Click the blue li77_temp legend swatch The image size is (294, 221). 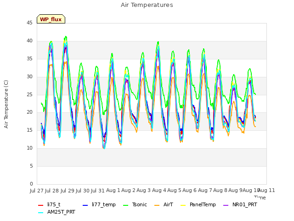(x=85, y=205)
